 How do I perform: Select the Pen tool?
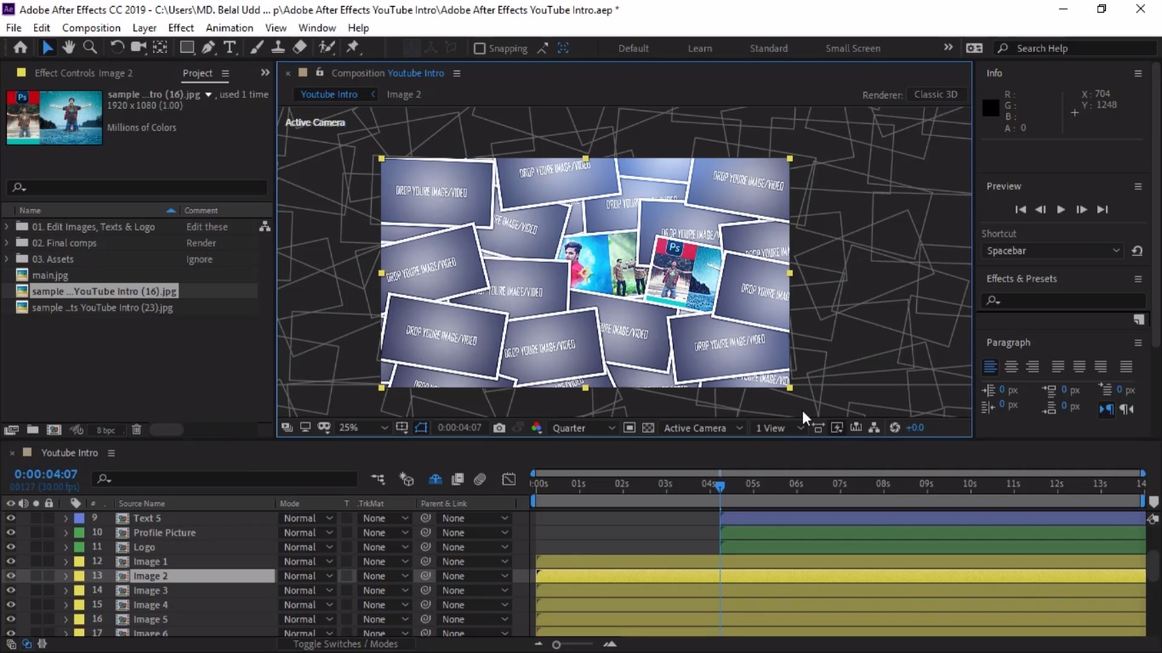click(208, 48)
